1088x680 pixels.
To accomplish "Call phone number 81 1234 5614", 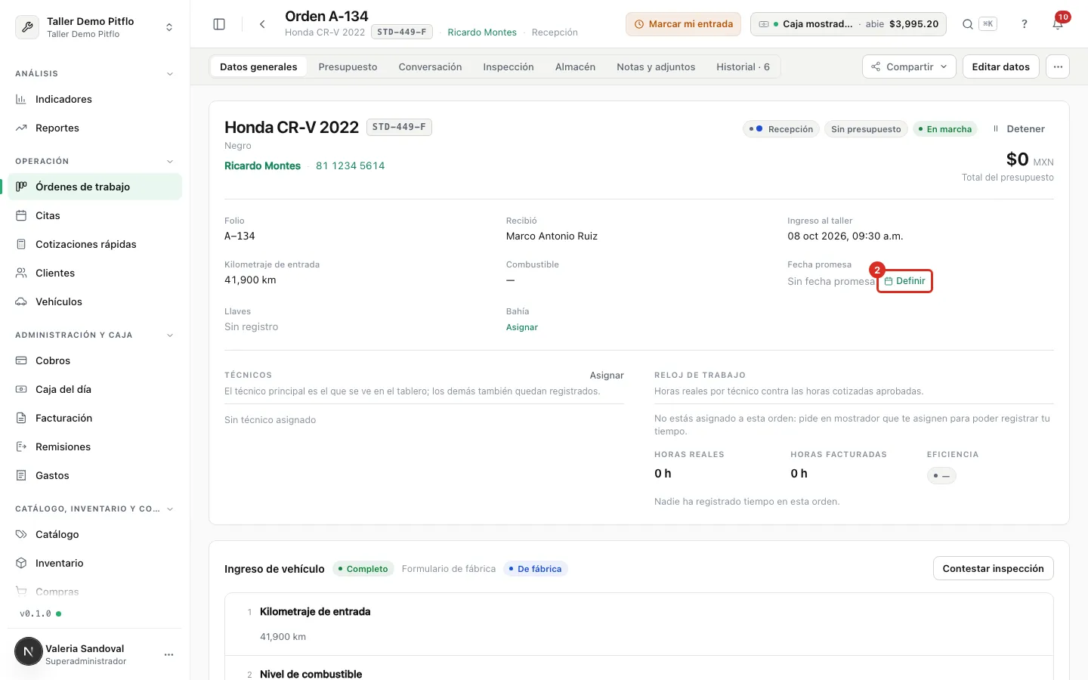I will click(x=351, y=165).
